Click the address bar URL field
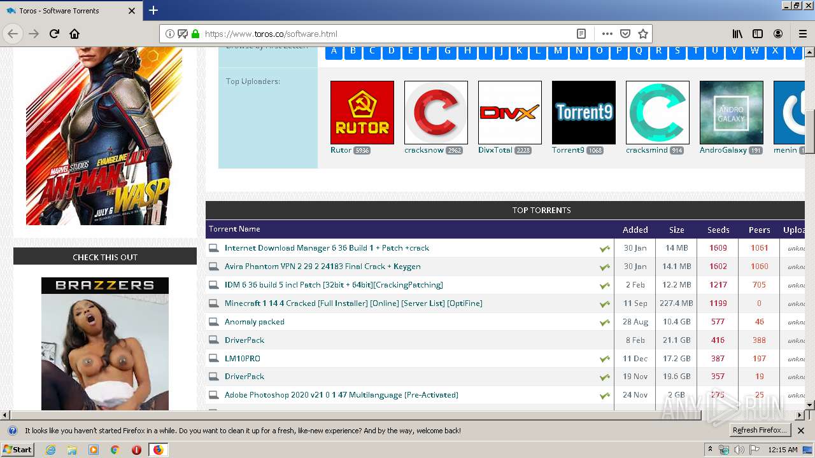 387,34
